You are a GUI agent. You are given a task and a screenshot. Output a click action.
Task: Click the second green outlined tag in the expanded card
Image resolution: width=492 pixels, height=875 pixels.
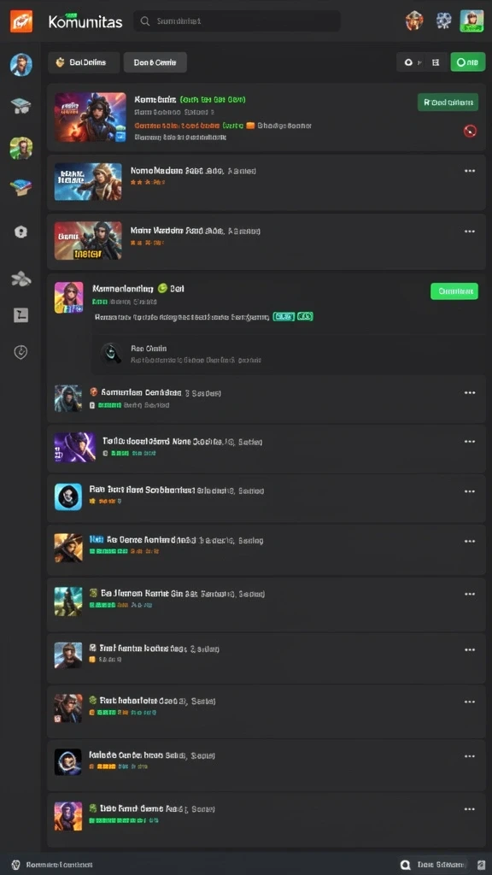point(304,316)
